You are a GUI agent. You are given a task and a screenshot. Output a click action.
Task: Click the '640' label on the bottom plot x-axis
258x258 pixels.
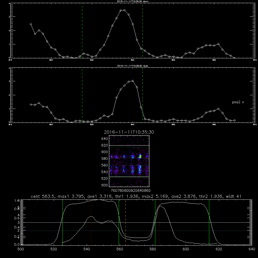tap(252, 249)
